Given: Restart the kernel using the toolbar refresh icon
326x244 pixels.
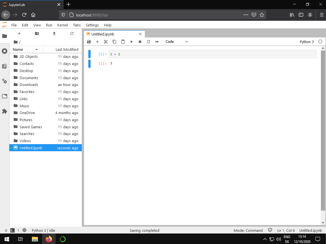Looking at the screenshot, I should [149, 42].
